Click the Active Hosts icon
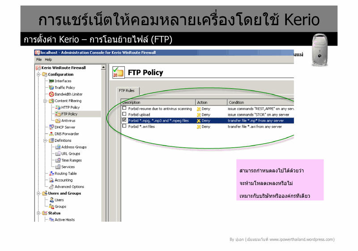358x251 pixels. 51,220
